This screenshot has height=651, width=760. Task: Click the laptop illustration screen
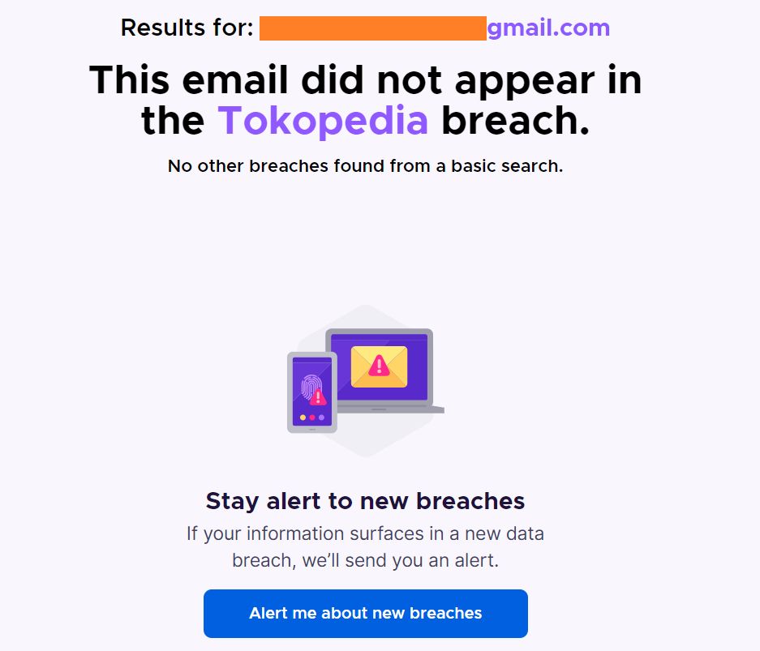[379, 366]
